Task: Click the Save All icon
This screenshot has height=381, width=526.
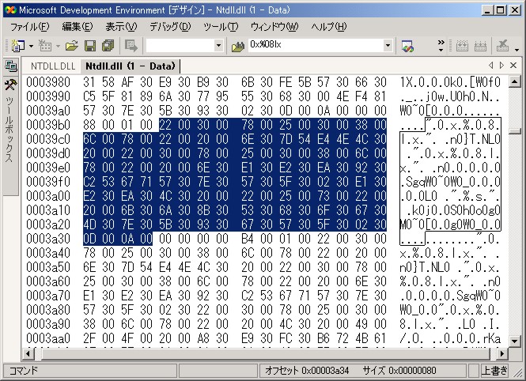Action: click(x=108, y=46)
